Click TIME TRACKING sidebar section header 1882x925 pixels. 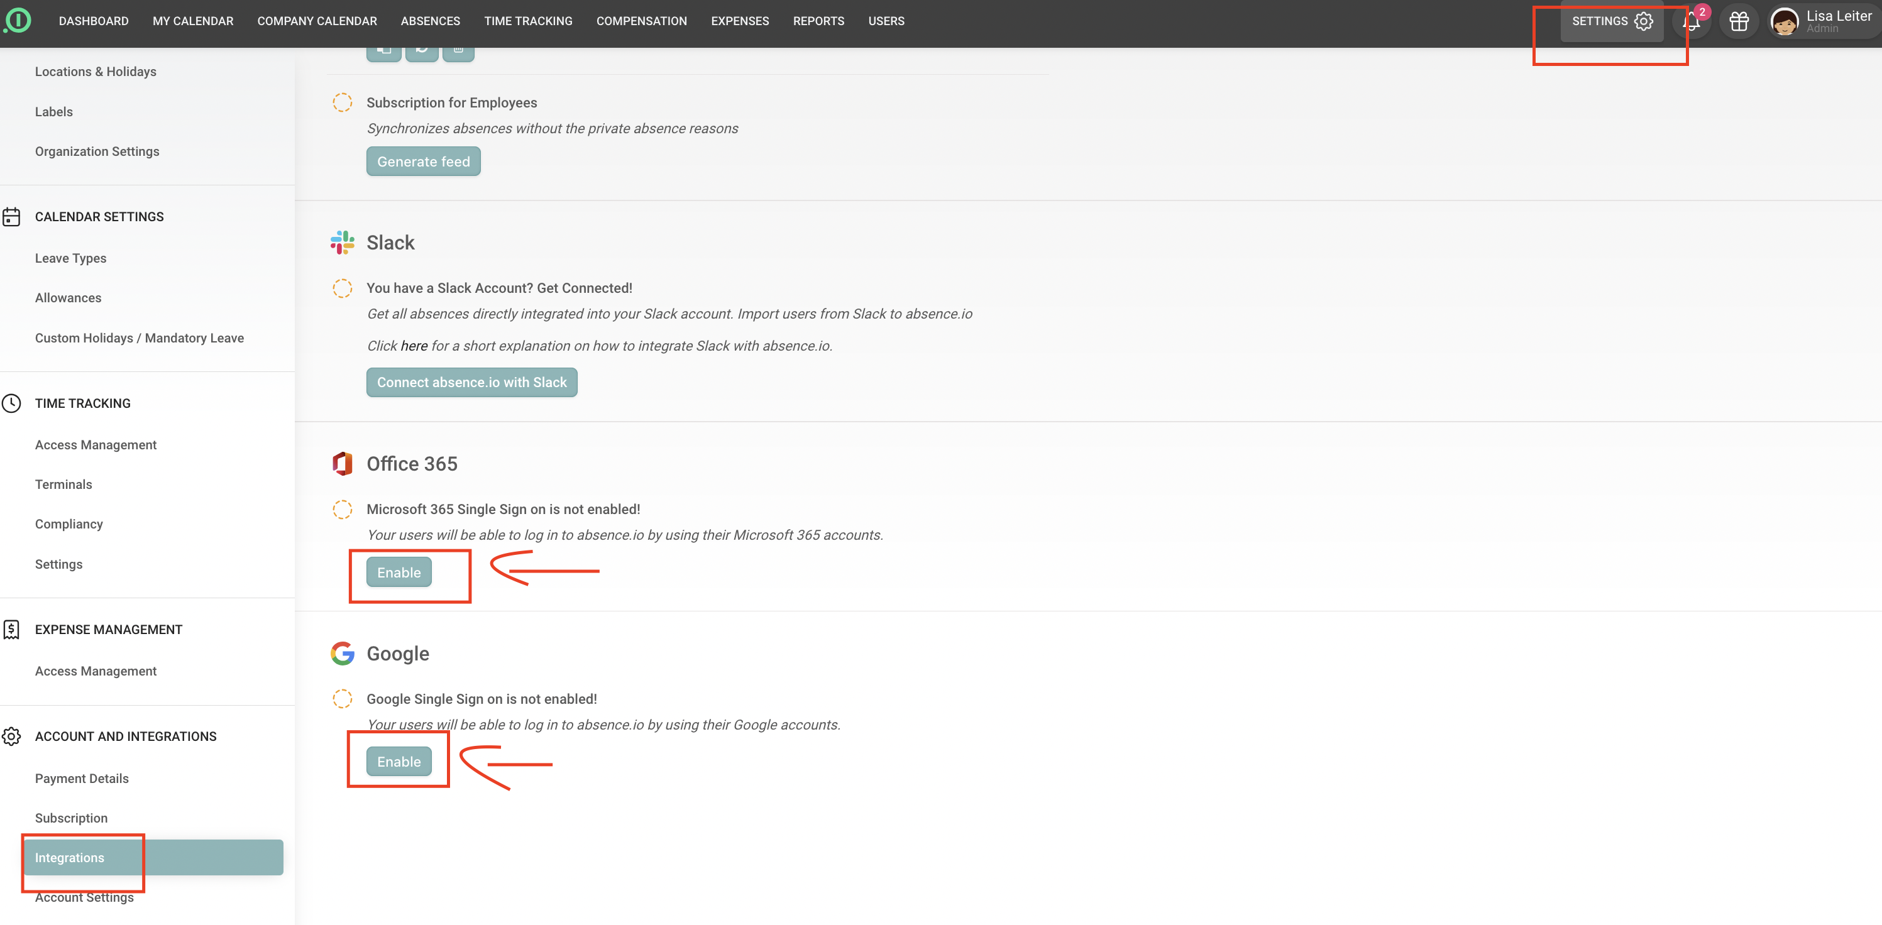tap(82, 403)
